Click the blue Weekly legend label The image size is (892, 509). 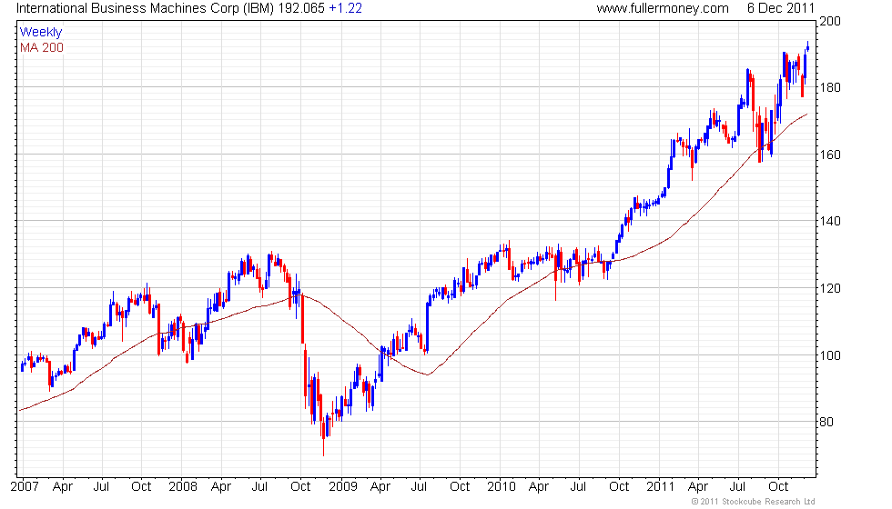(40, 33)
